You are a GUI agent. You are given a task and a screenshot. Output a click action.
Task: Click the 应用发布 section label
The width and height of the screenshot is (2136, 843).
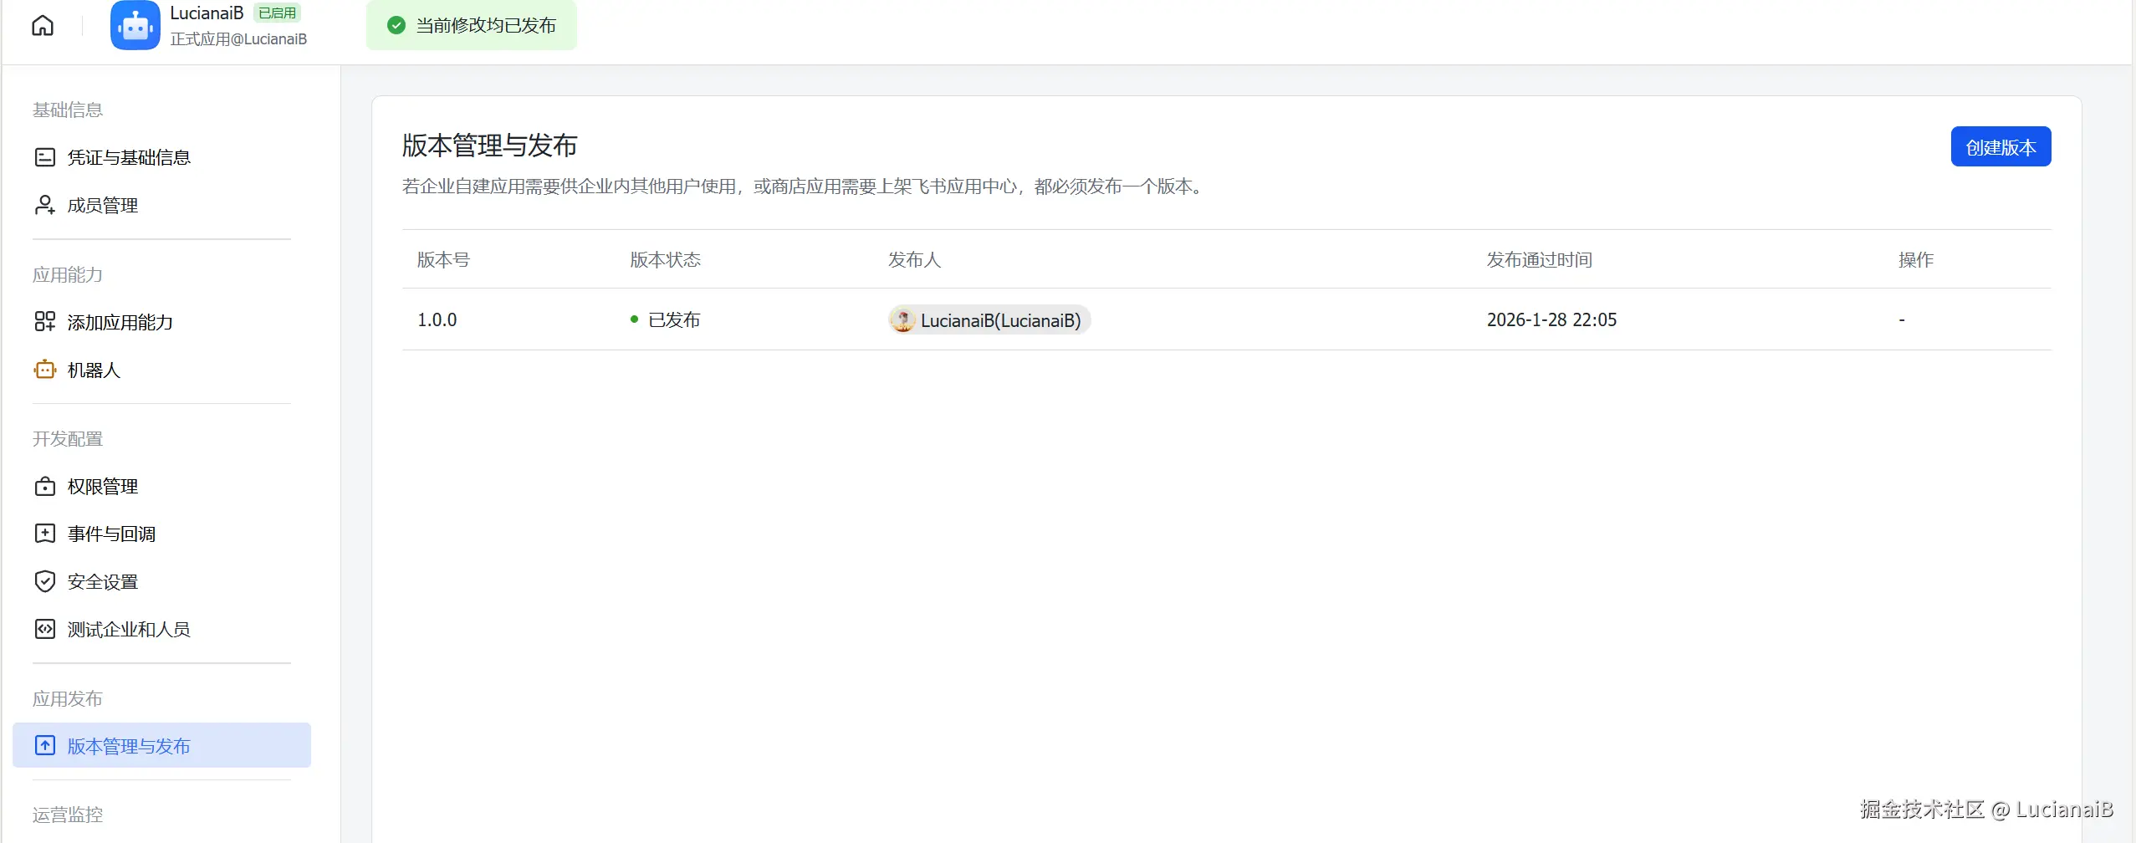click(x=68, y=699)
